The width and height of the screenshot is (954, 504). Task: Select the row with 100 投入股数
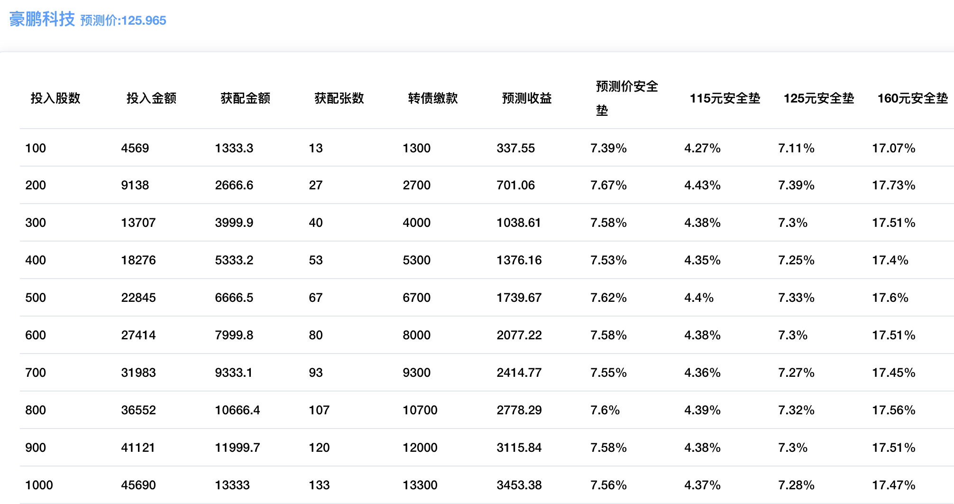pos(36,148)
